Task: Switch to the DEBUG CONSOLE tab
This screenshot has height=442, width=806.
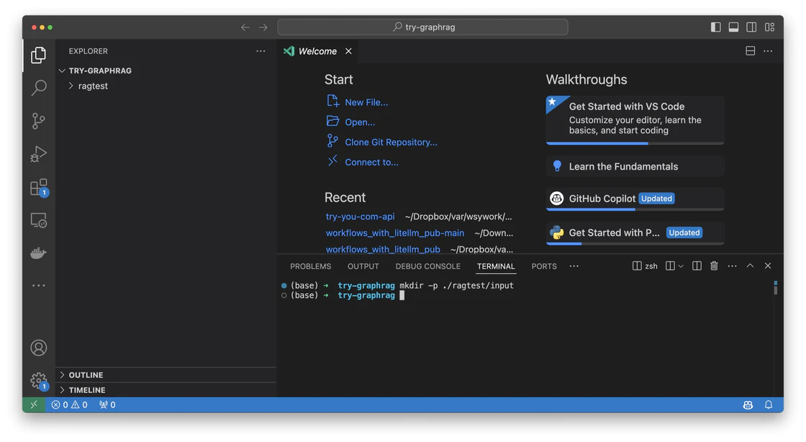Action: [427, 267]
